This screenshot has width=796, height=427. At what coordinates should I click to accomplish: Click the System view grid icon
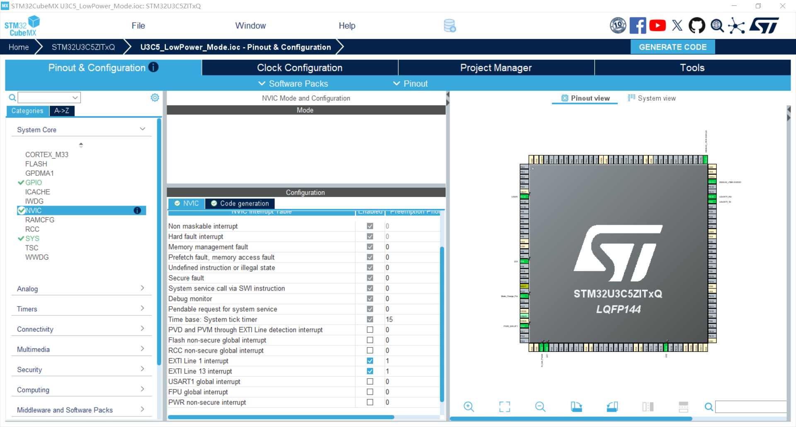tap(631, 98)
